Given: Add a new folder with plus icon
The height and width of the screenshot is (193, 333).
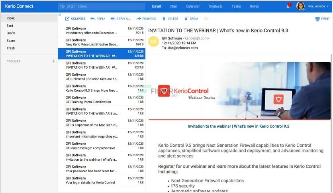Looking at the screenshot, I should pyautogui.click(x=53, y=61).
